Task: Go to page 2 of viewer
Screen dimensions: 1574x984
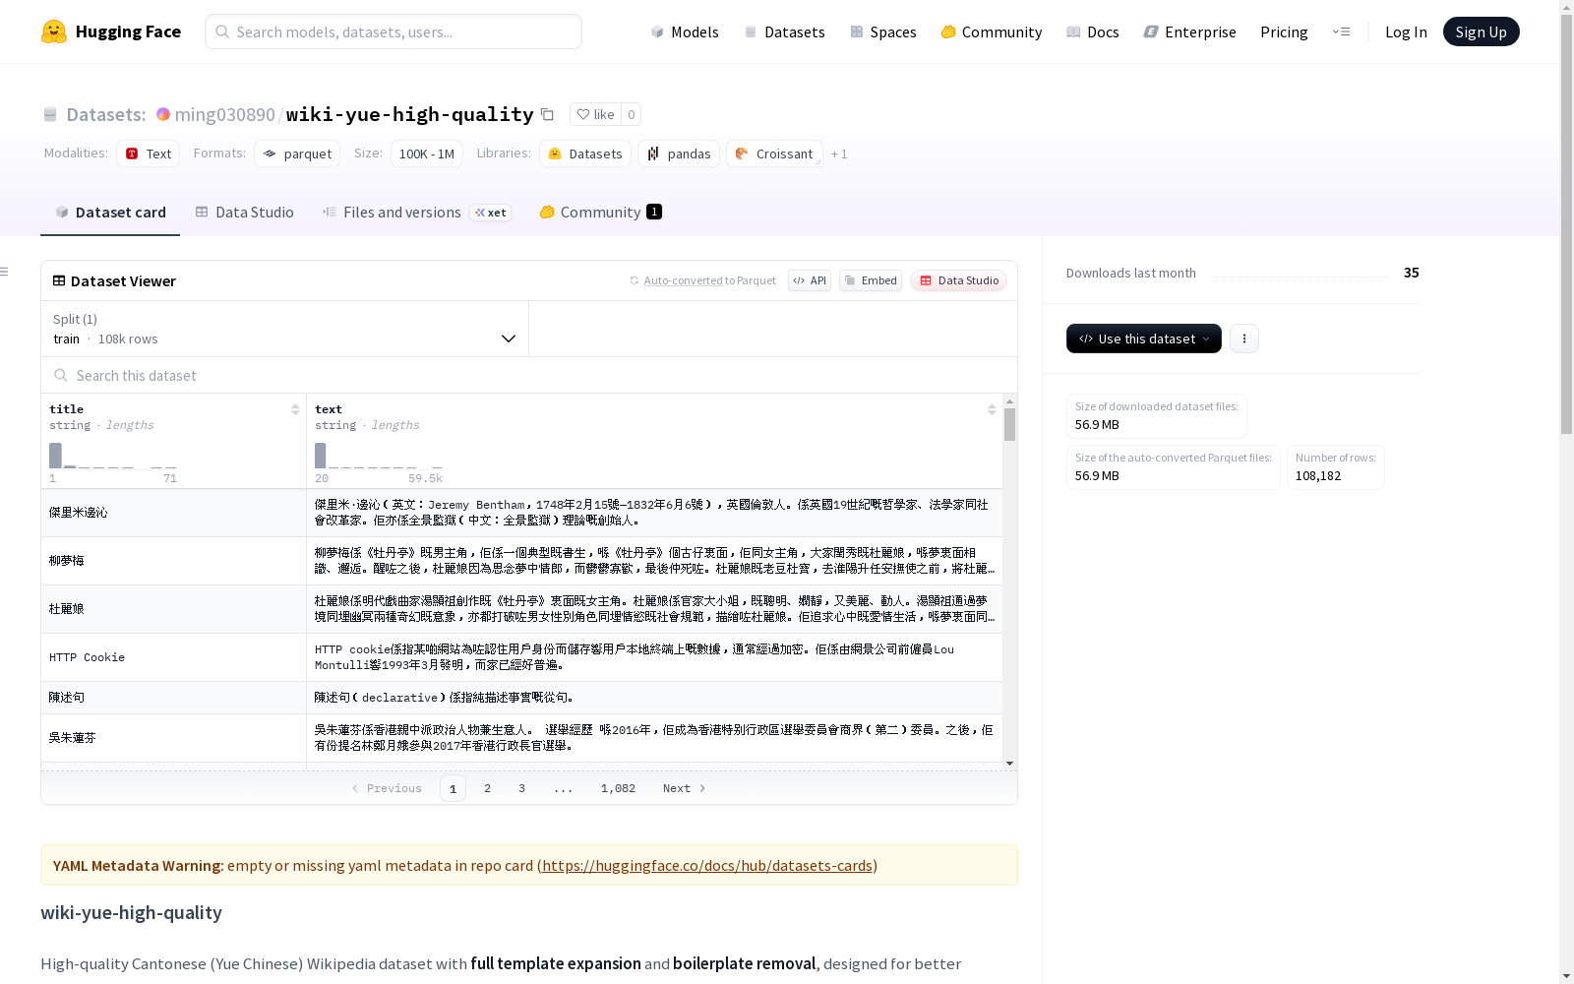Action: point(487,788)
